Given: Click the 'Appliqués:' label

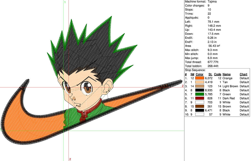Looking at the screenshot, I should [x=192, y=18].
